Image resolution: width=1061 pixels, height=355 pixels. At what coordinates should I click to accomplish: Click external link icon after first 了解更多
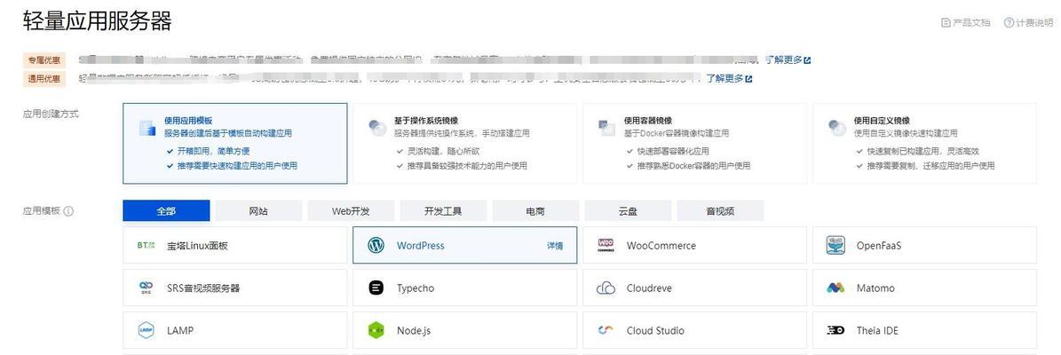(807, 60)
